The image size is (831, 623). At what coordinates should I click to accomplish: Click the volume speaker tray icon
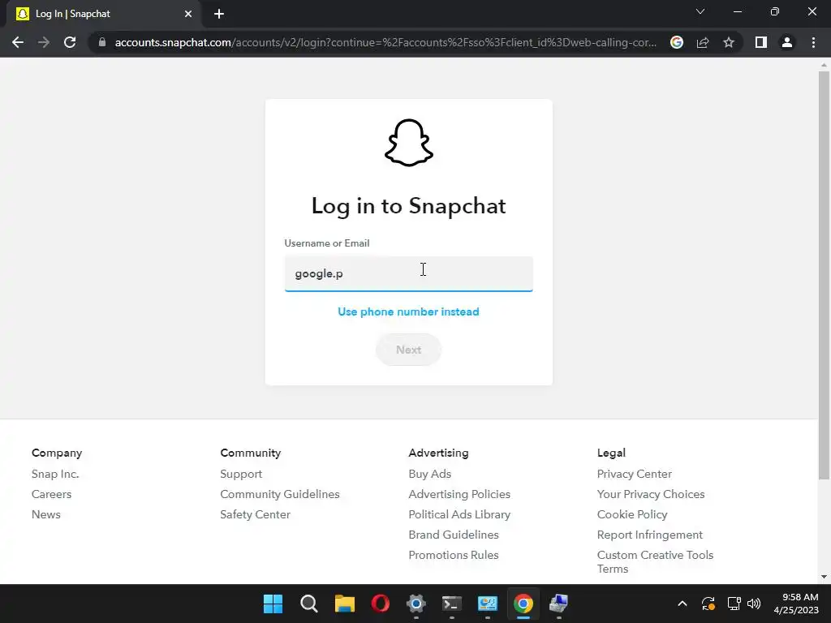pyautogui.click(x=754, y=604)
